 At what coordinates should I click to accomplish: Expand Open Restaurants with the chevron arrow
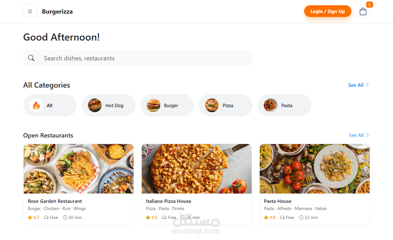click(367, 135)
